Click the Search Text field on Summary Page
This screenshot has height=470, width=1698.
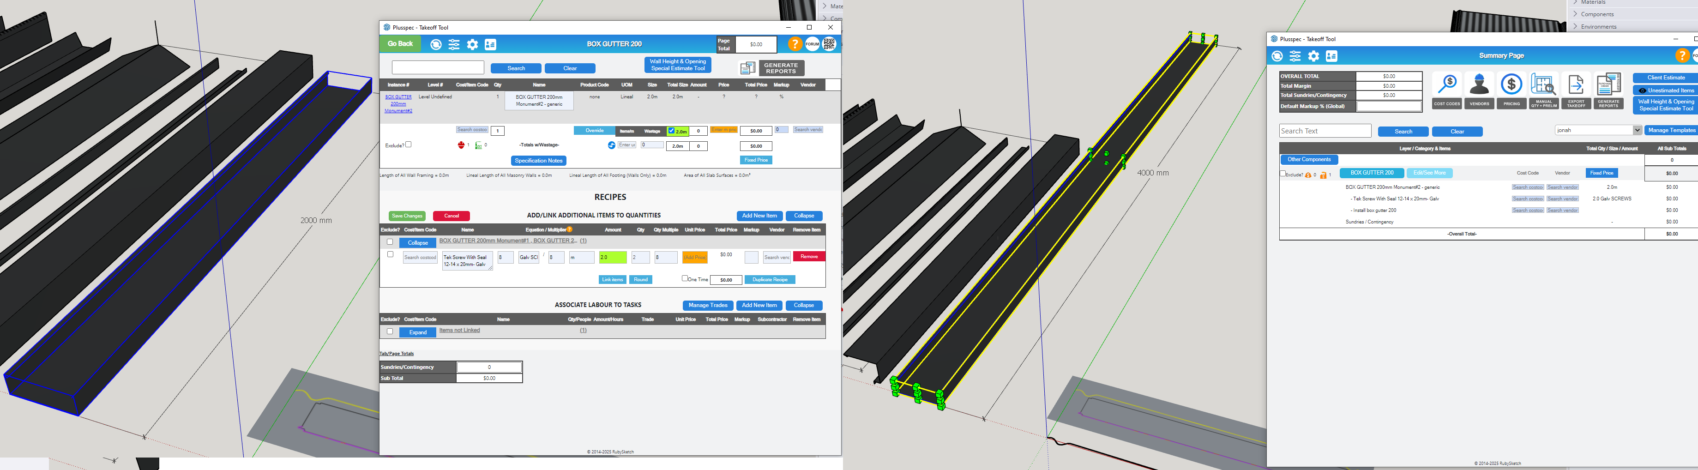tap(1325, 131)
